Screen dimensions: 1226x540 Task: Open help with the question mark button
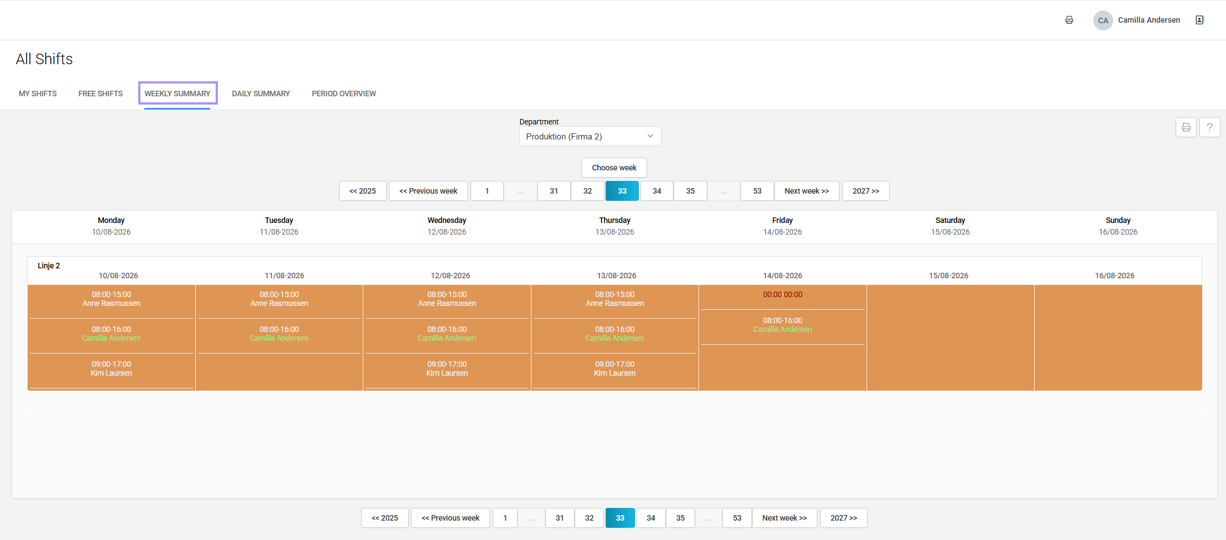[1209, 127]
